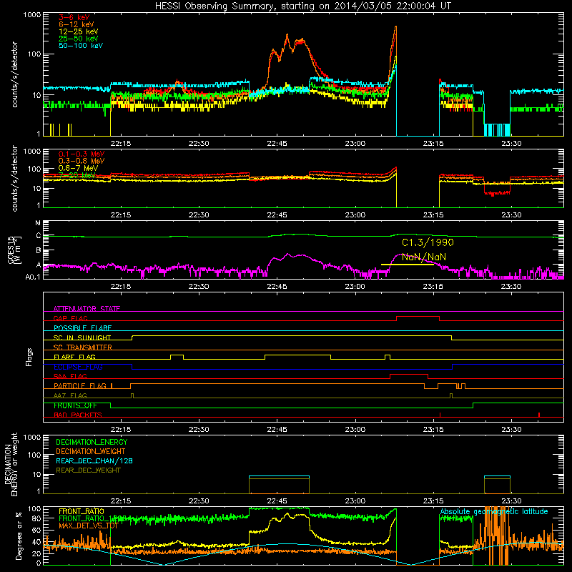Select the FRONTS_OFF flag label

[x=75, y=405]
